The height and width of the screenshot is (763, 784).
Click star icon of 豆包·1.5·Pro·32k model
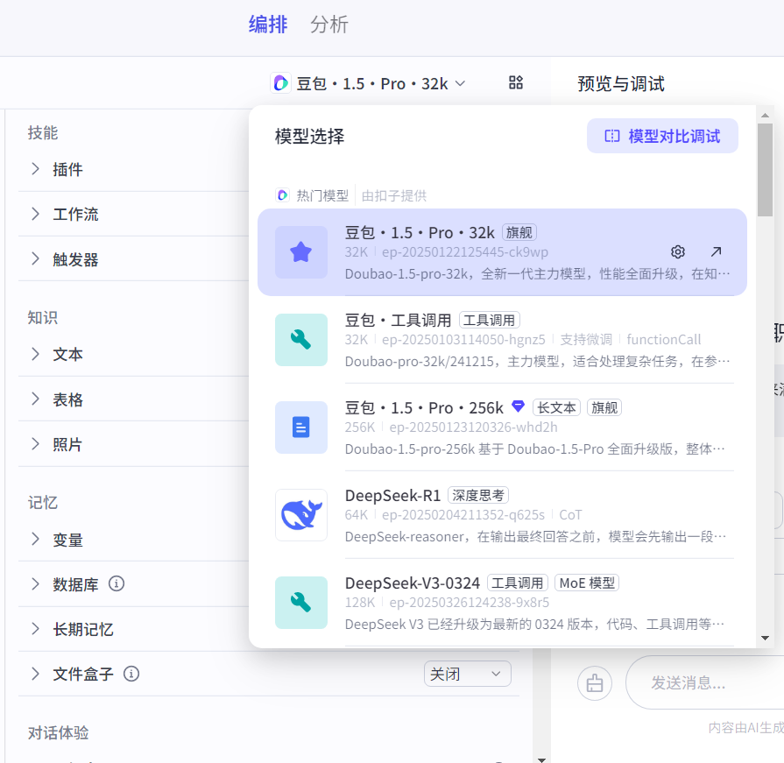[301, 252]
